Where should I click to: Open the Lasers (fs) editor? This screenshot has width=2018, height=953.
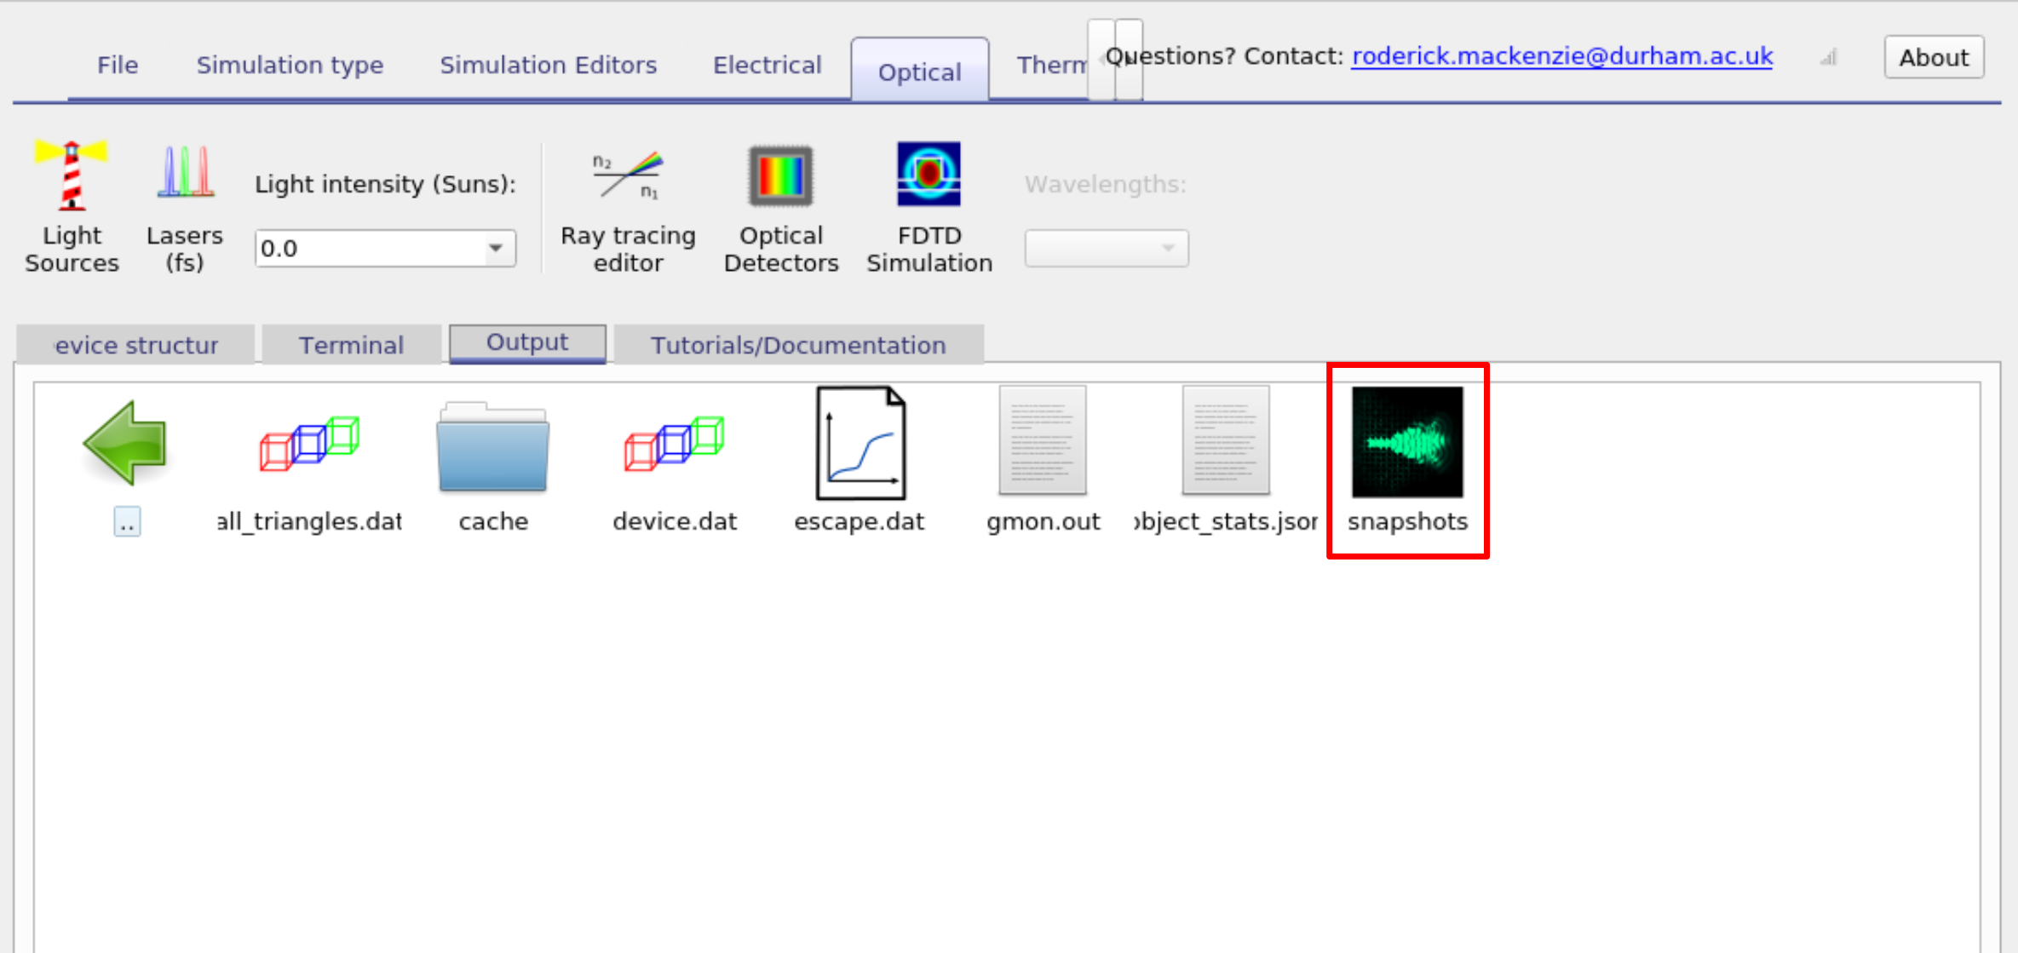[183, 204]
